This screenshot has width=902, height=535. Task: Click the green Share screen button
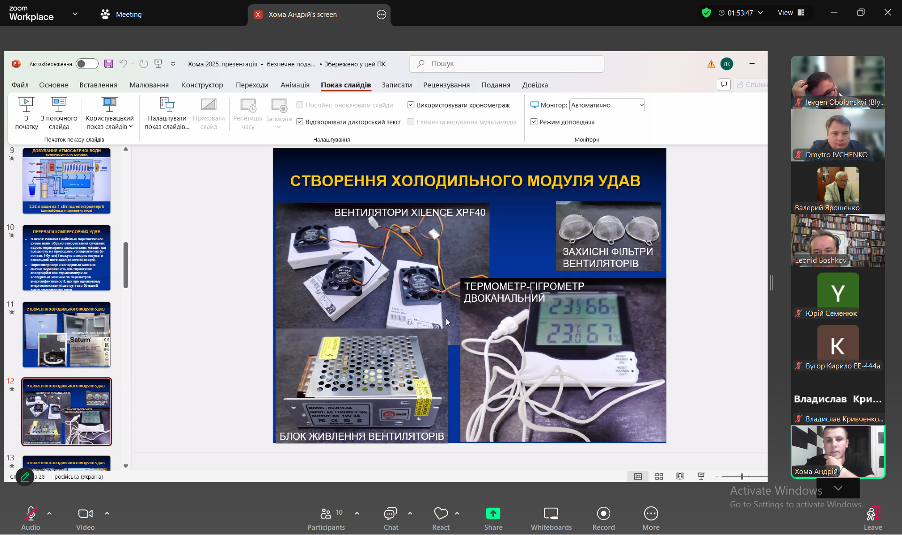click(x=493, y=518)
